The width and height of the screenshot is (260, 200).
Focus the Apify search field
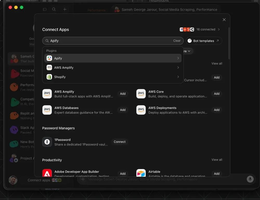pyautogui.click(x=113, y=41)
